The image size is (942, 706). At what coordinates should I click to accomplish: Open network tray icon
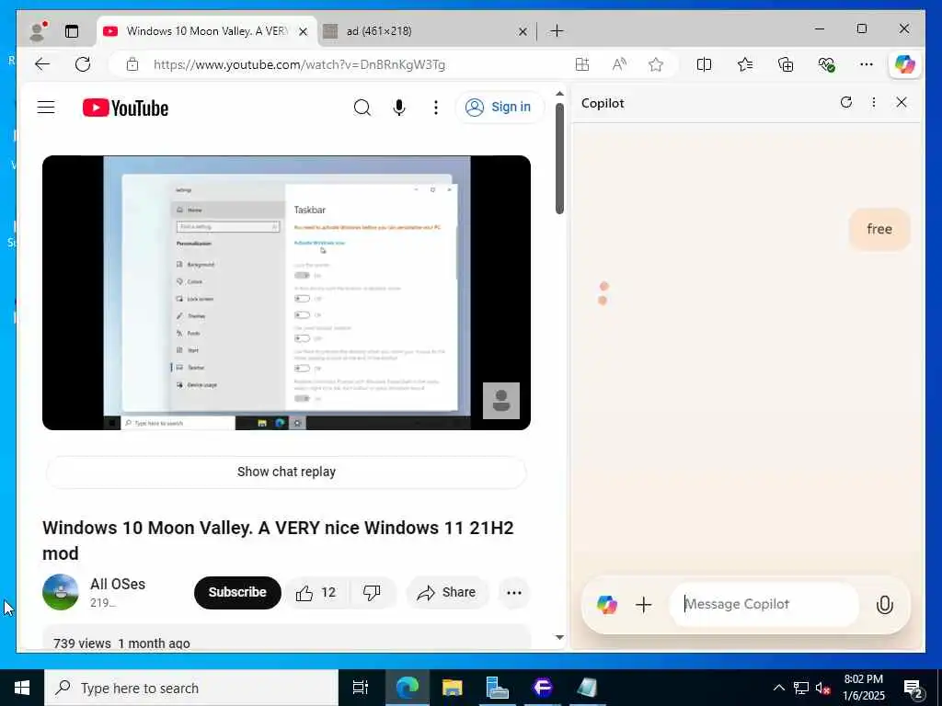[801, 688]
